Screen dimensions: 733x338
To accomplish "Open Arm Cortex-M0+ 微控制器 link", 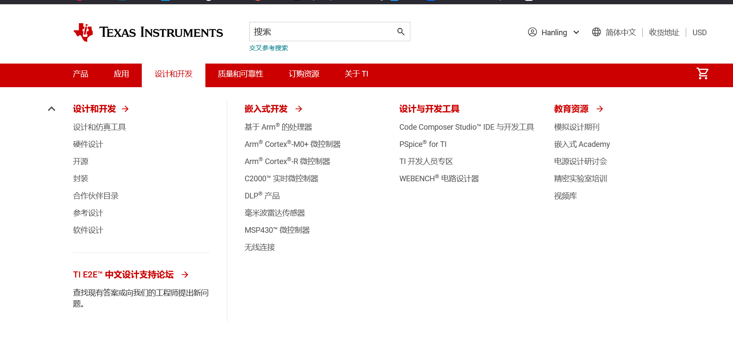I will click(293, 144).
